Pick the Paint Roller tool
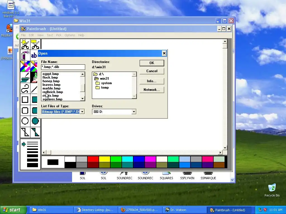This screenshot has width=286, height=214. [25, 77]
